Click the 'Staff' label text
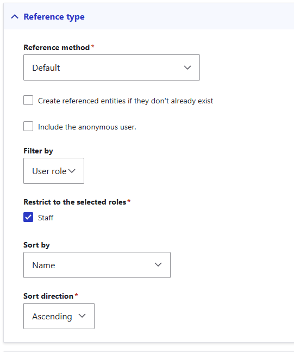Image resolution: width=294 pixels, height=352 pixels. coord(46,218)
